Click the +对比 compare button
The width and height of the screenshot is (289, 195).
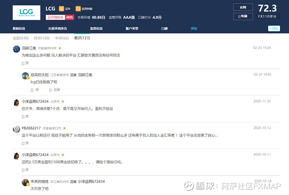point(274,28)
